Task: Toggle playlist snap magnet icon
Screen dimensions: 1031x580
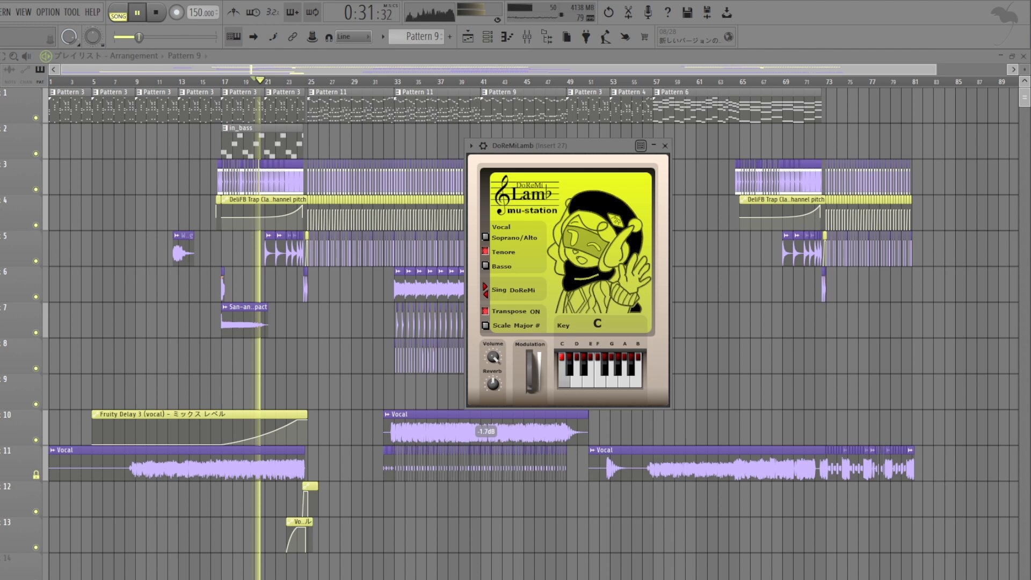Action: click(329, 37)
